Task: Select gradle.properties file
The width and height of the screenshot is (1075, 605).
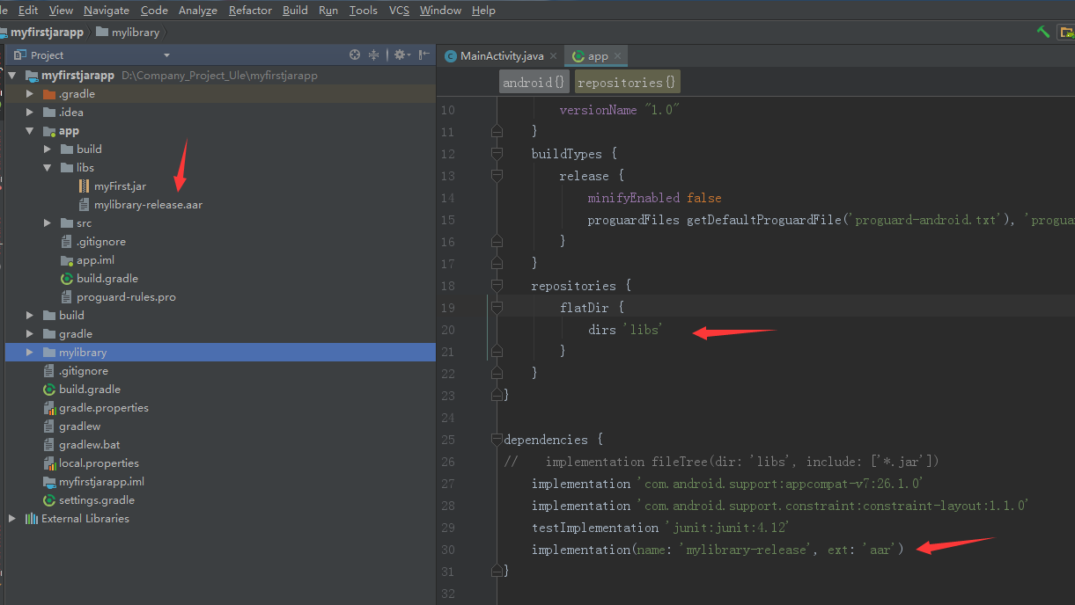Action: click(95, 408)
